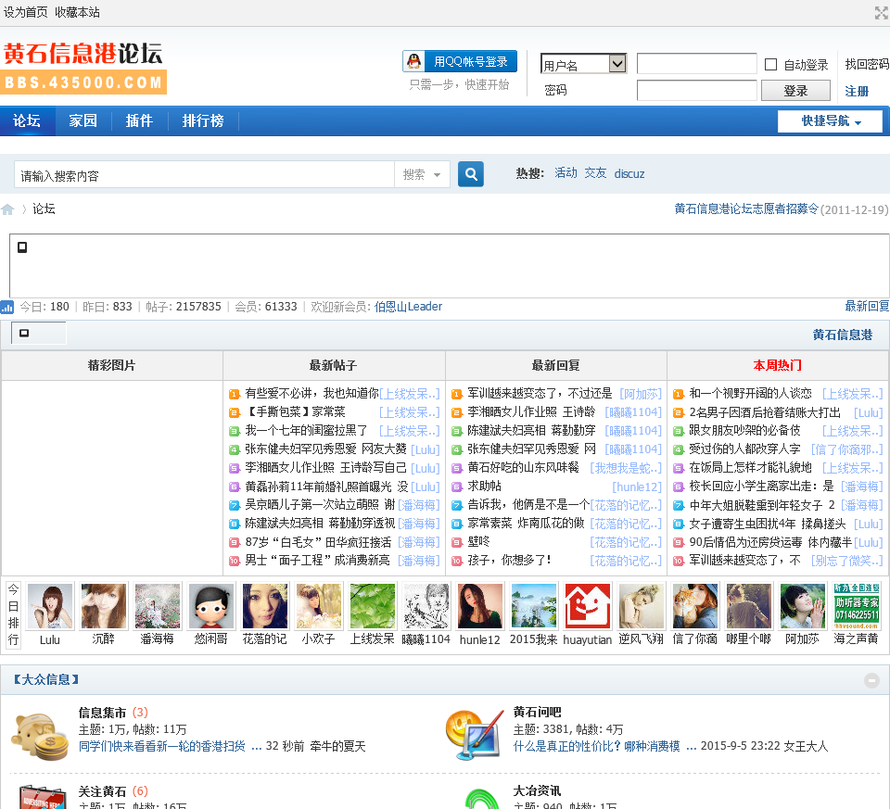Click the blue magnifier search icon
This screenshot has height=809, width=890.
(471, 174)
